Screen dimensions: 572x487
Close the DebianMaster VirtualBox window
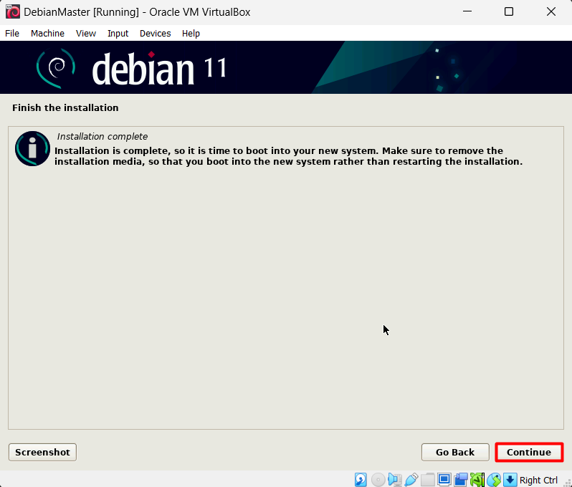(x=550, y=11)
